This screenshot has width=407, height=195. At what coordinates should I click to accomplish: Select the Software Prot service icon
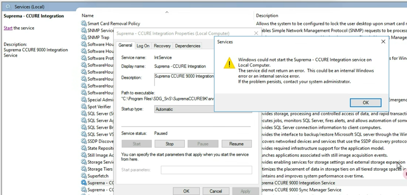tap(84, 58)
